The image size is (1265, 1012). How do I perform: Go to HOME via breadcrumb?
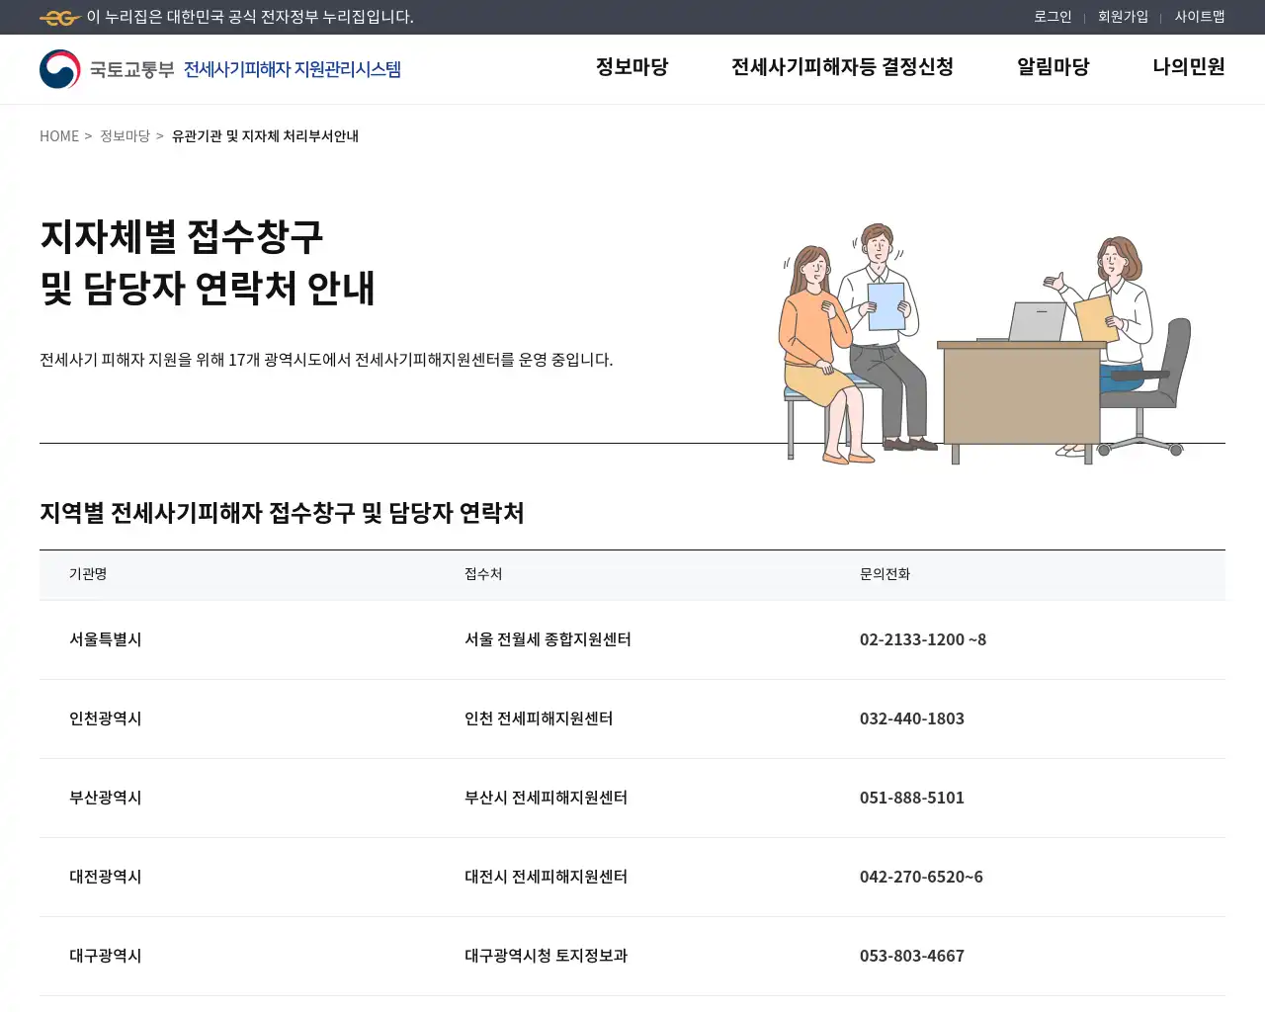point(59,136)
